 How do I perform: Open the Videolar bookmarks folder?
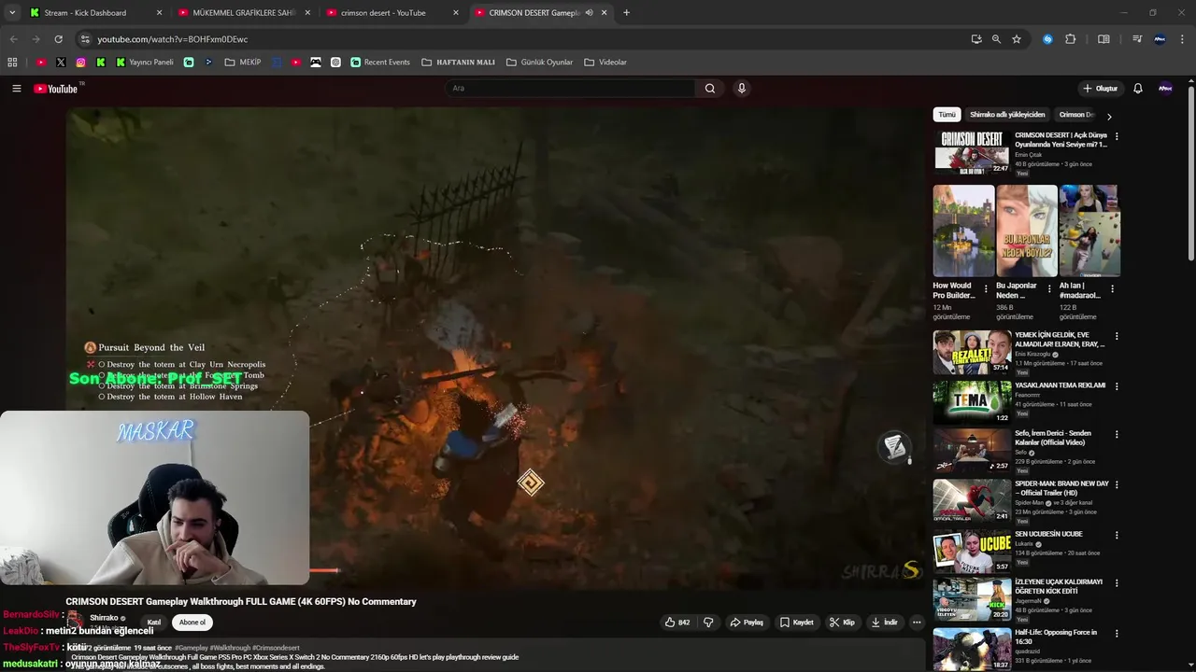(605, 63)
